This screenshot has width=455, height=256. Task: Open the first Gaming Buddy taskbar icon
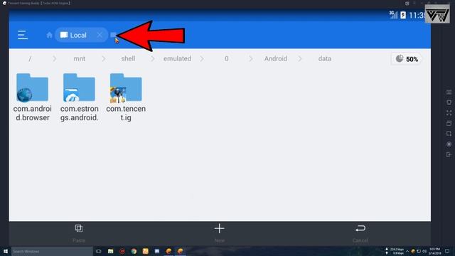168,251
